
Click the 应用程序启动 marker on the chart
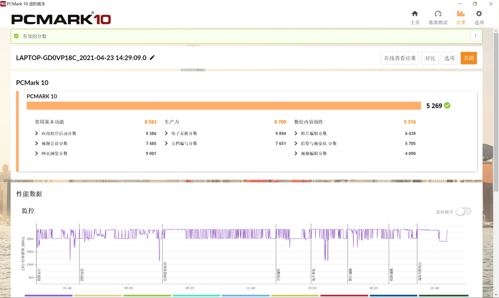165,272
